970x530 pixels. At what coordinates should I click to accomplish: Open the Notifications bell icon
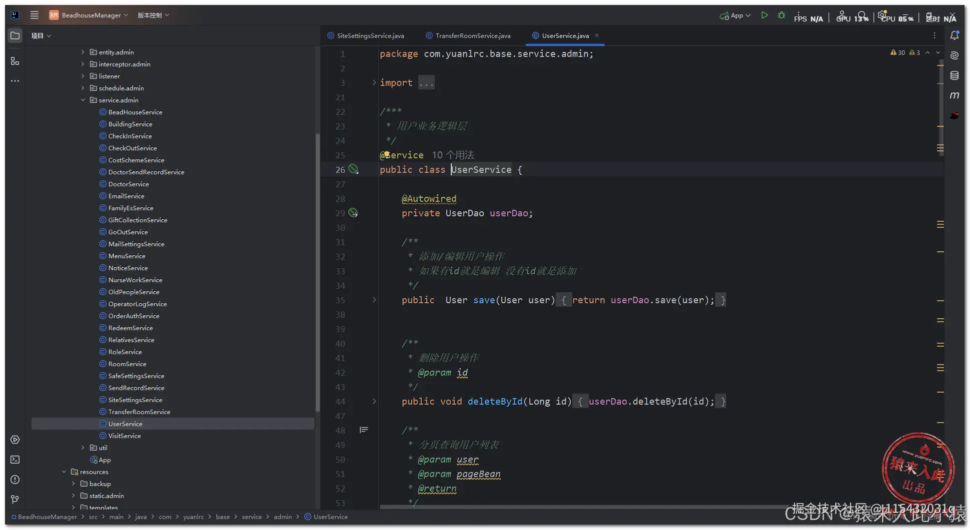pyautogui.click(x=955, y=35)
